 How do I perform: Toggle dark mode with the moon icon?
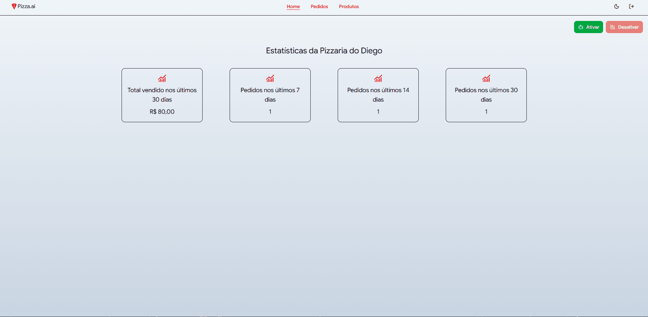[616, 6]
